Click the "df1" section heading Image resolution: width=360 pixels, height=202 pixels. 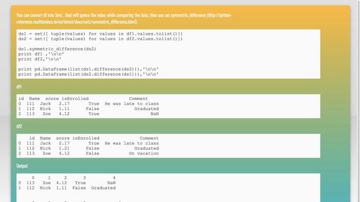(19, 86)
